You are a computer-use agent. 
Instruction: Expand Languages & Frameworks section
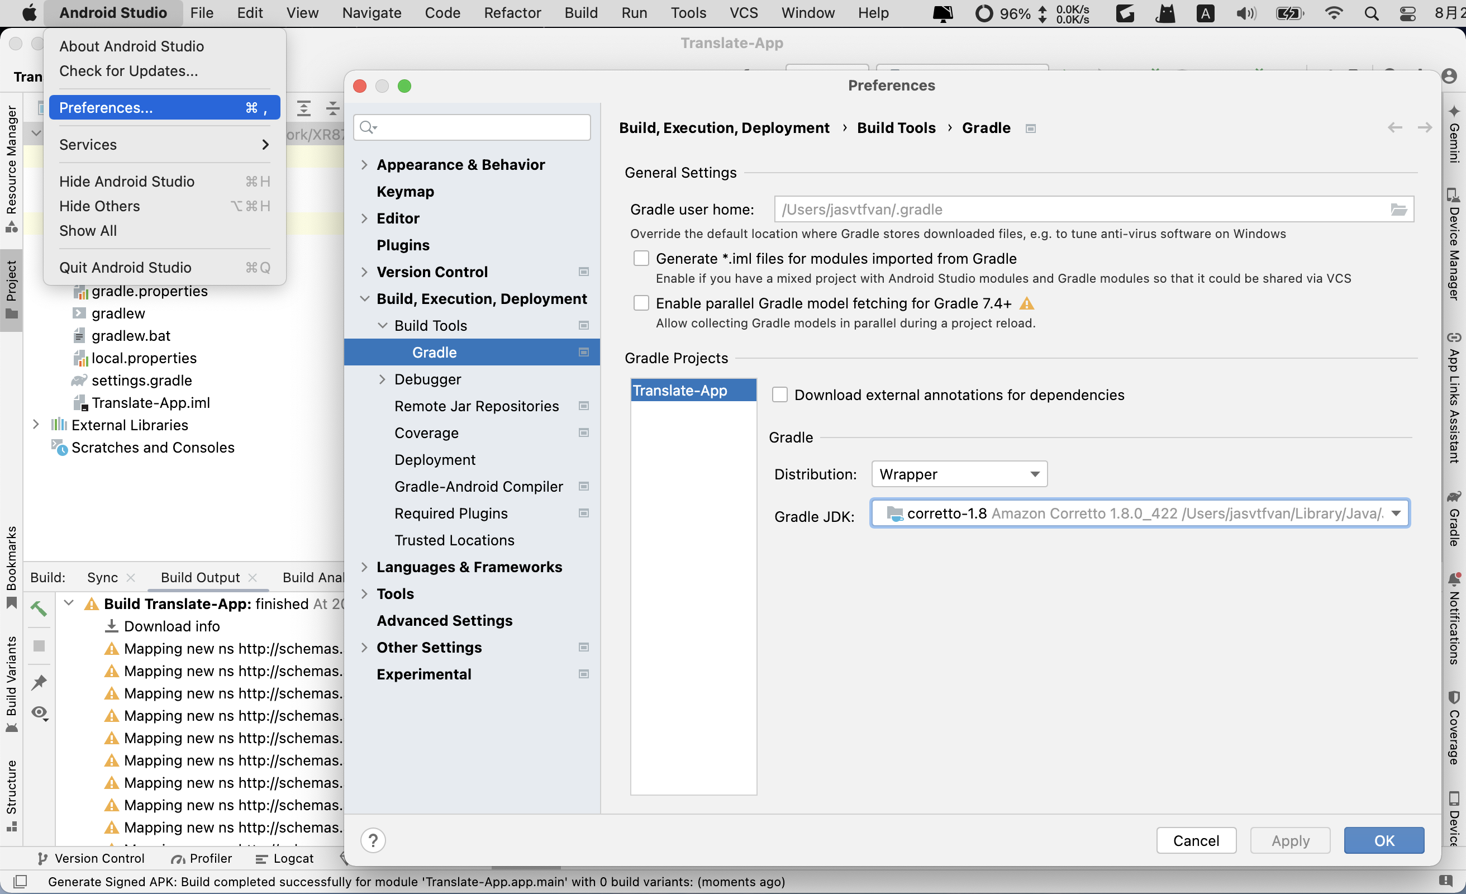coord(364,567)
